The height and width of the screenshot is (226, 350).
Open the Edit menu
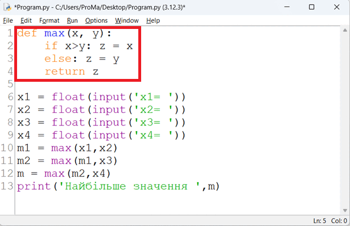pyautogui.click(x=26, y=20)
